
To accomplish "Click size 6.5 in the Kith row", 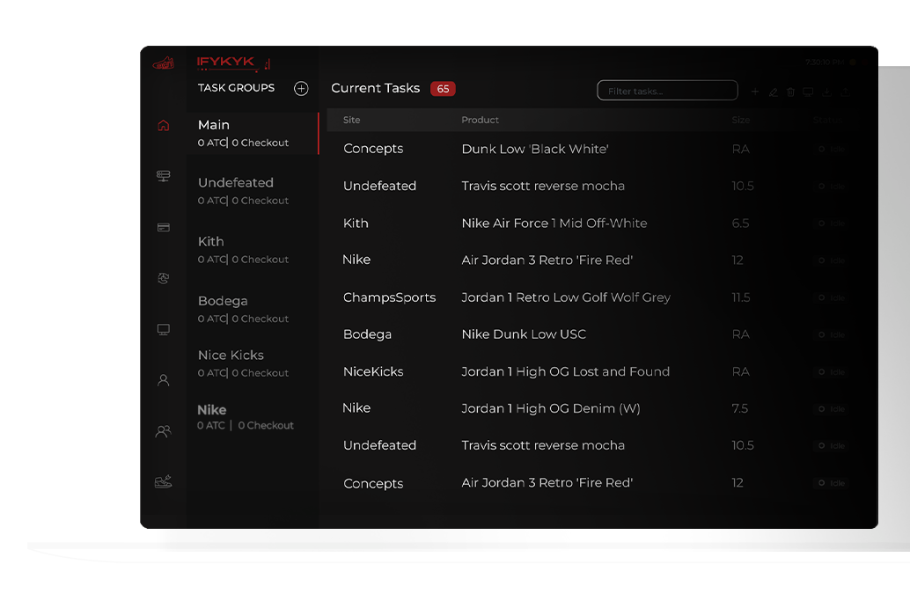I will click(740, 224).
